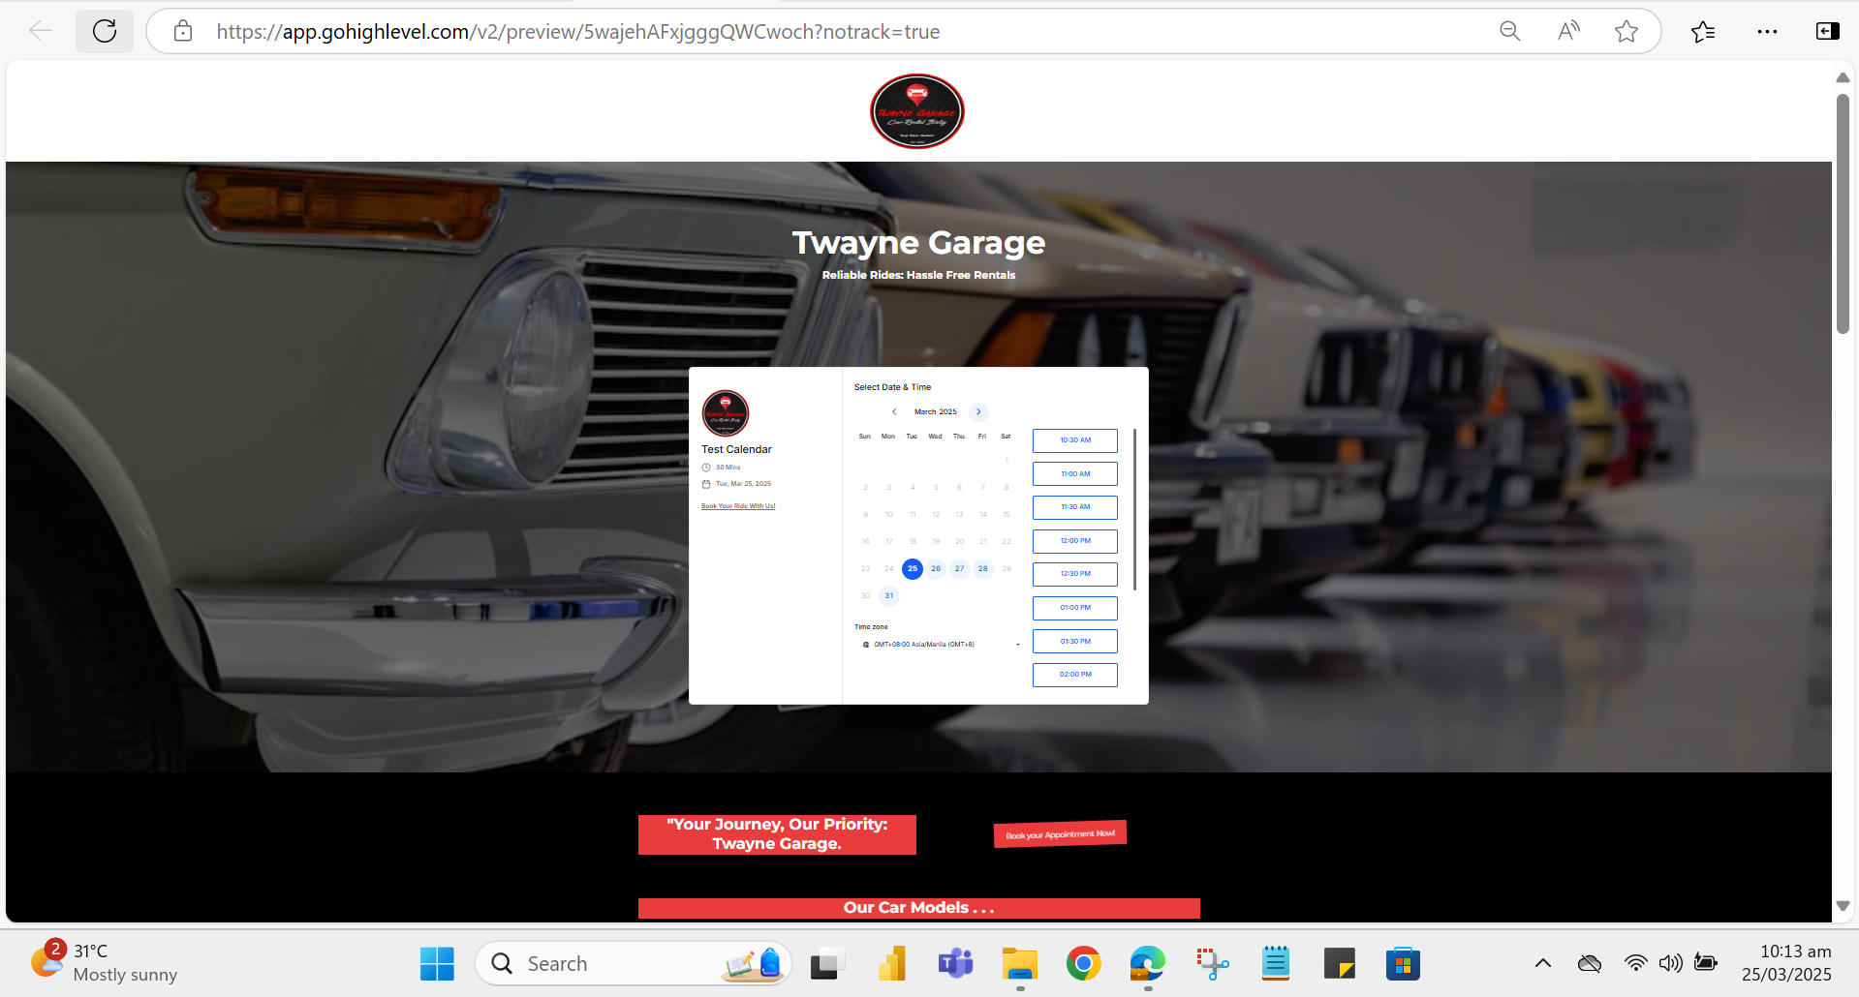Click the page scroll down arrow
Screen dimensions: 1859x997
pyautogui.click(x=1843, y=906)
